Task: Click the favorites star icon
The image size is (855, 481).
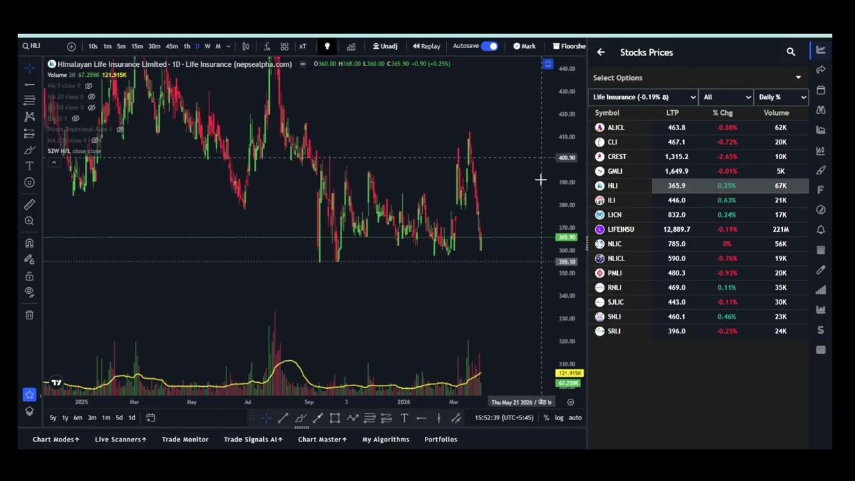Action: [29, 395]
